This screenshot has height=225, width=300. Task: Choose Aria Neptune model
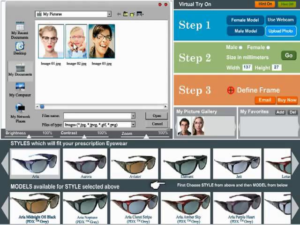pos(85,208)
